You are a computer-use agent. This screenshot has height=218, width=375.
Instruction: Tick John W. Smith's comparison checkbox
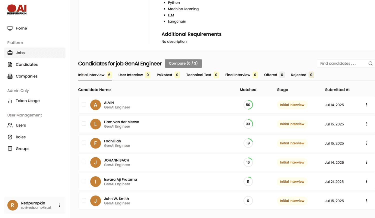(84, 201)
